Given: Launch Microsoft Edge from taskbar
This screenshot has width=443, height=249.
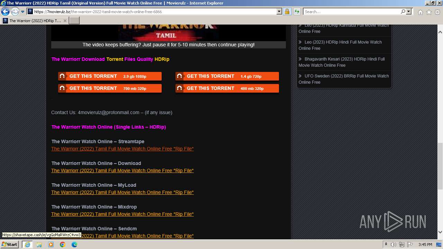Looking at the screenshot, I should click(x=74, y=245).
